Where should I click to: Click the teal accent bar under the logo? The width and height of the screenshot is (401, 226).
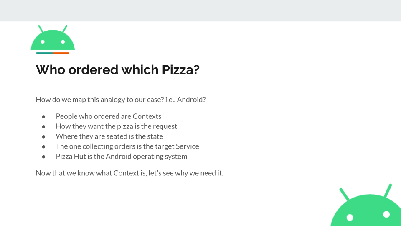(45, 53)
